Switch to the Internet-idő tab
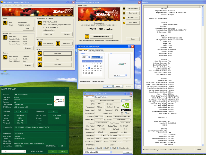 point(99,51)
